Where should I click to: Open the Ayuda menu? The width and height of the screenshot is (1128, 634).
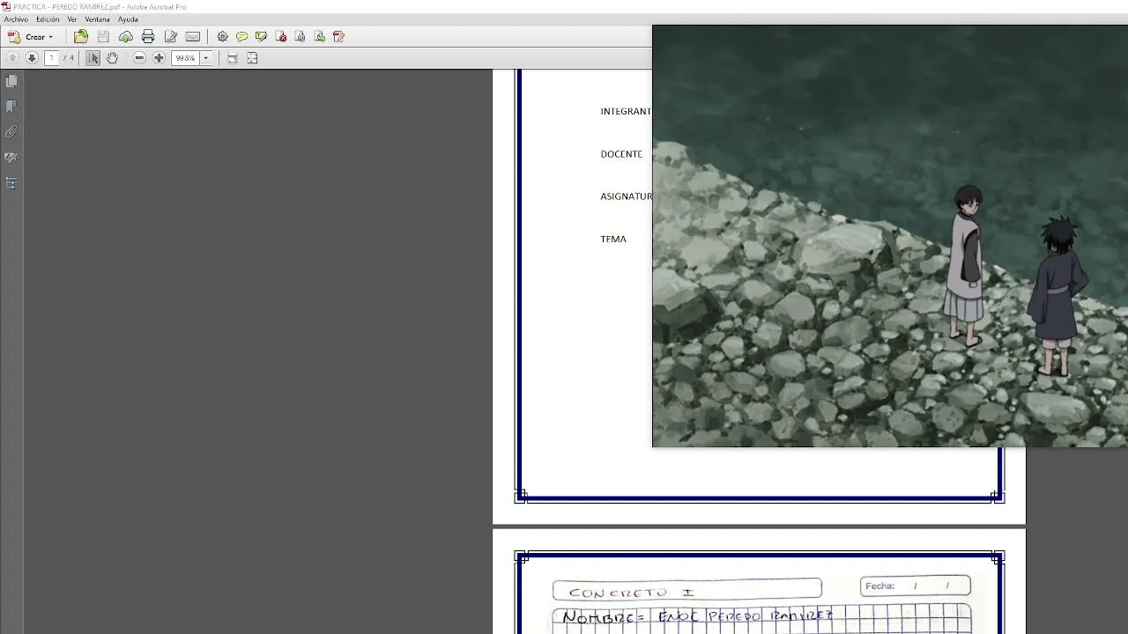(x=128, y=19)
